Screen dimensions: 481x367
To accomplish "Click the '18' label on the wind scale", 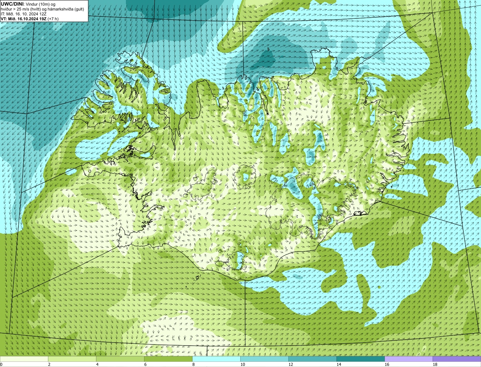I will [435, 364].
